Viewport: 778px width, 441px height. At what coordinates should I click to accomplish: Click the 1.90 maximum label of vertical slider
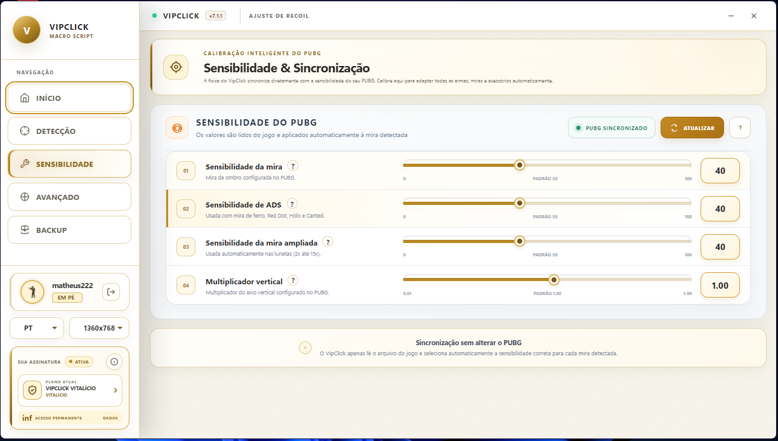(687, 294)
